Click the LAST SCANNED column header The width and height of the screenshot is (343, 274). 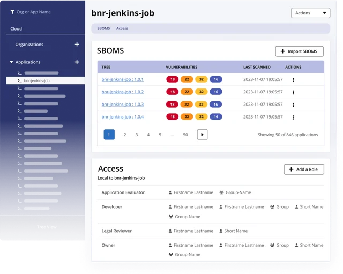tap(257, 67)
